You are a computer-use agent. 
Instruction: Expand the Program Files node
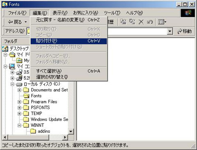coord(19,102)
